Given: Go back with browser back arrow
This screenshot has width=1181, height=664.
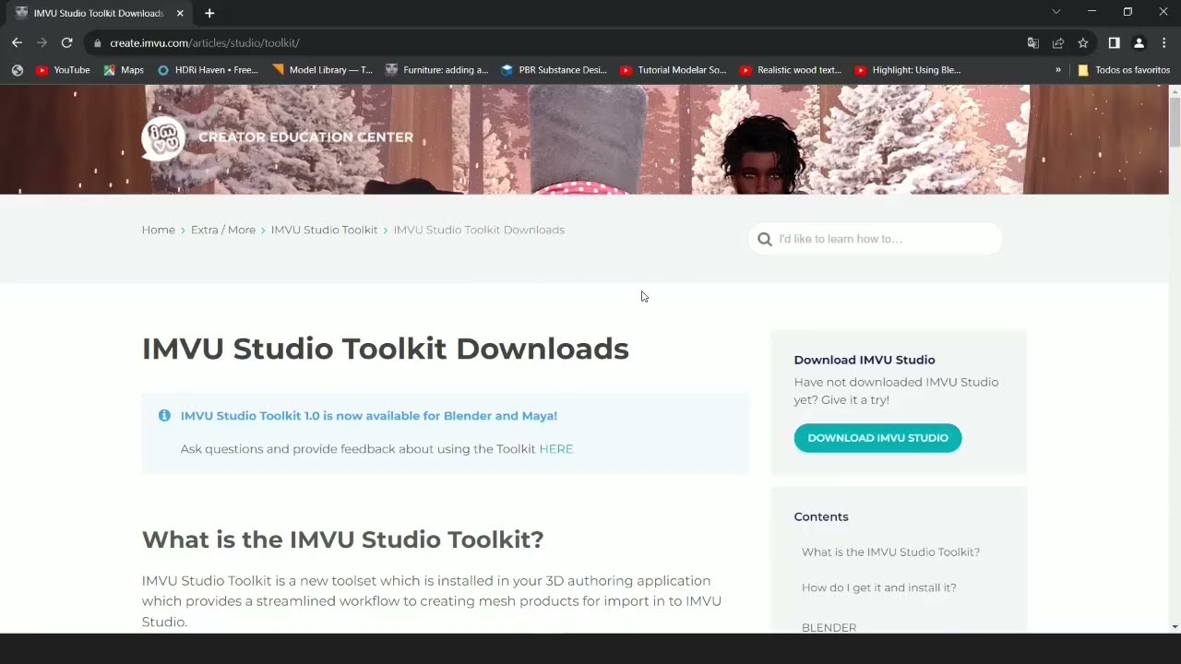Looking at the screenshot, I should [x=17, y=42].
